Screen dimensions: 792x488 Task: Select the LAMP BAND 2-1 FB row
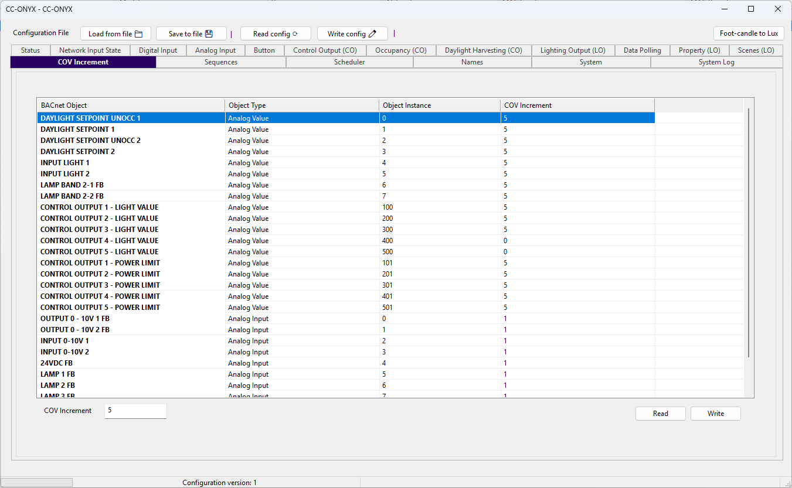(x=346, y=185)
